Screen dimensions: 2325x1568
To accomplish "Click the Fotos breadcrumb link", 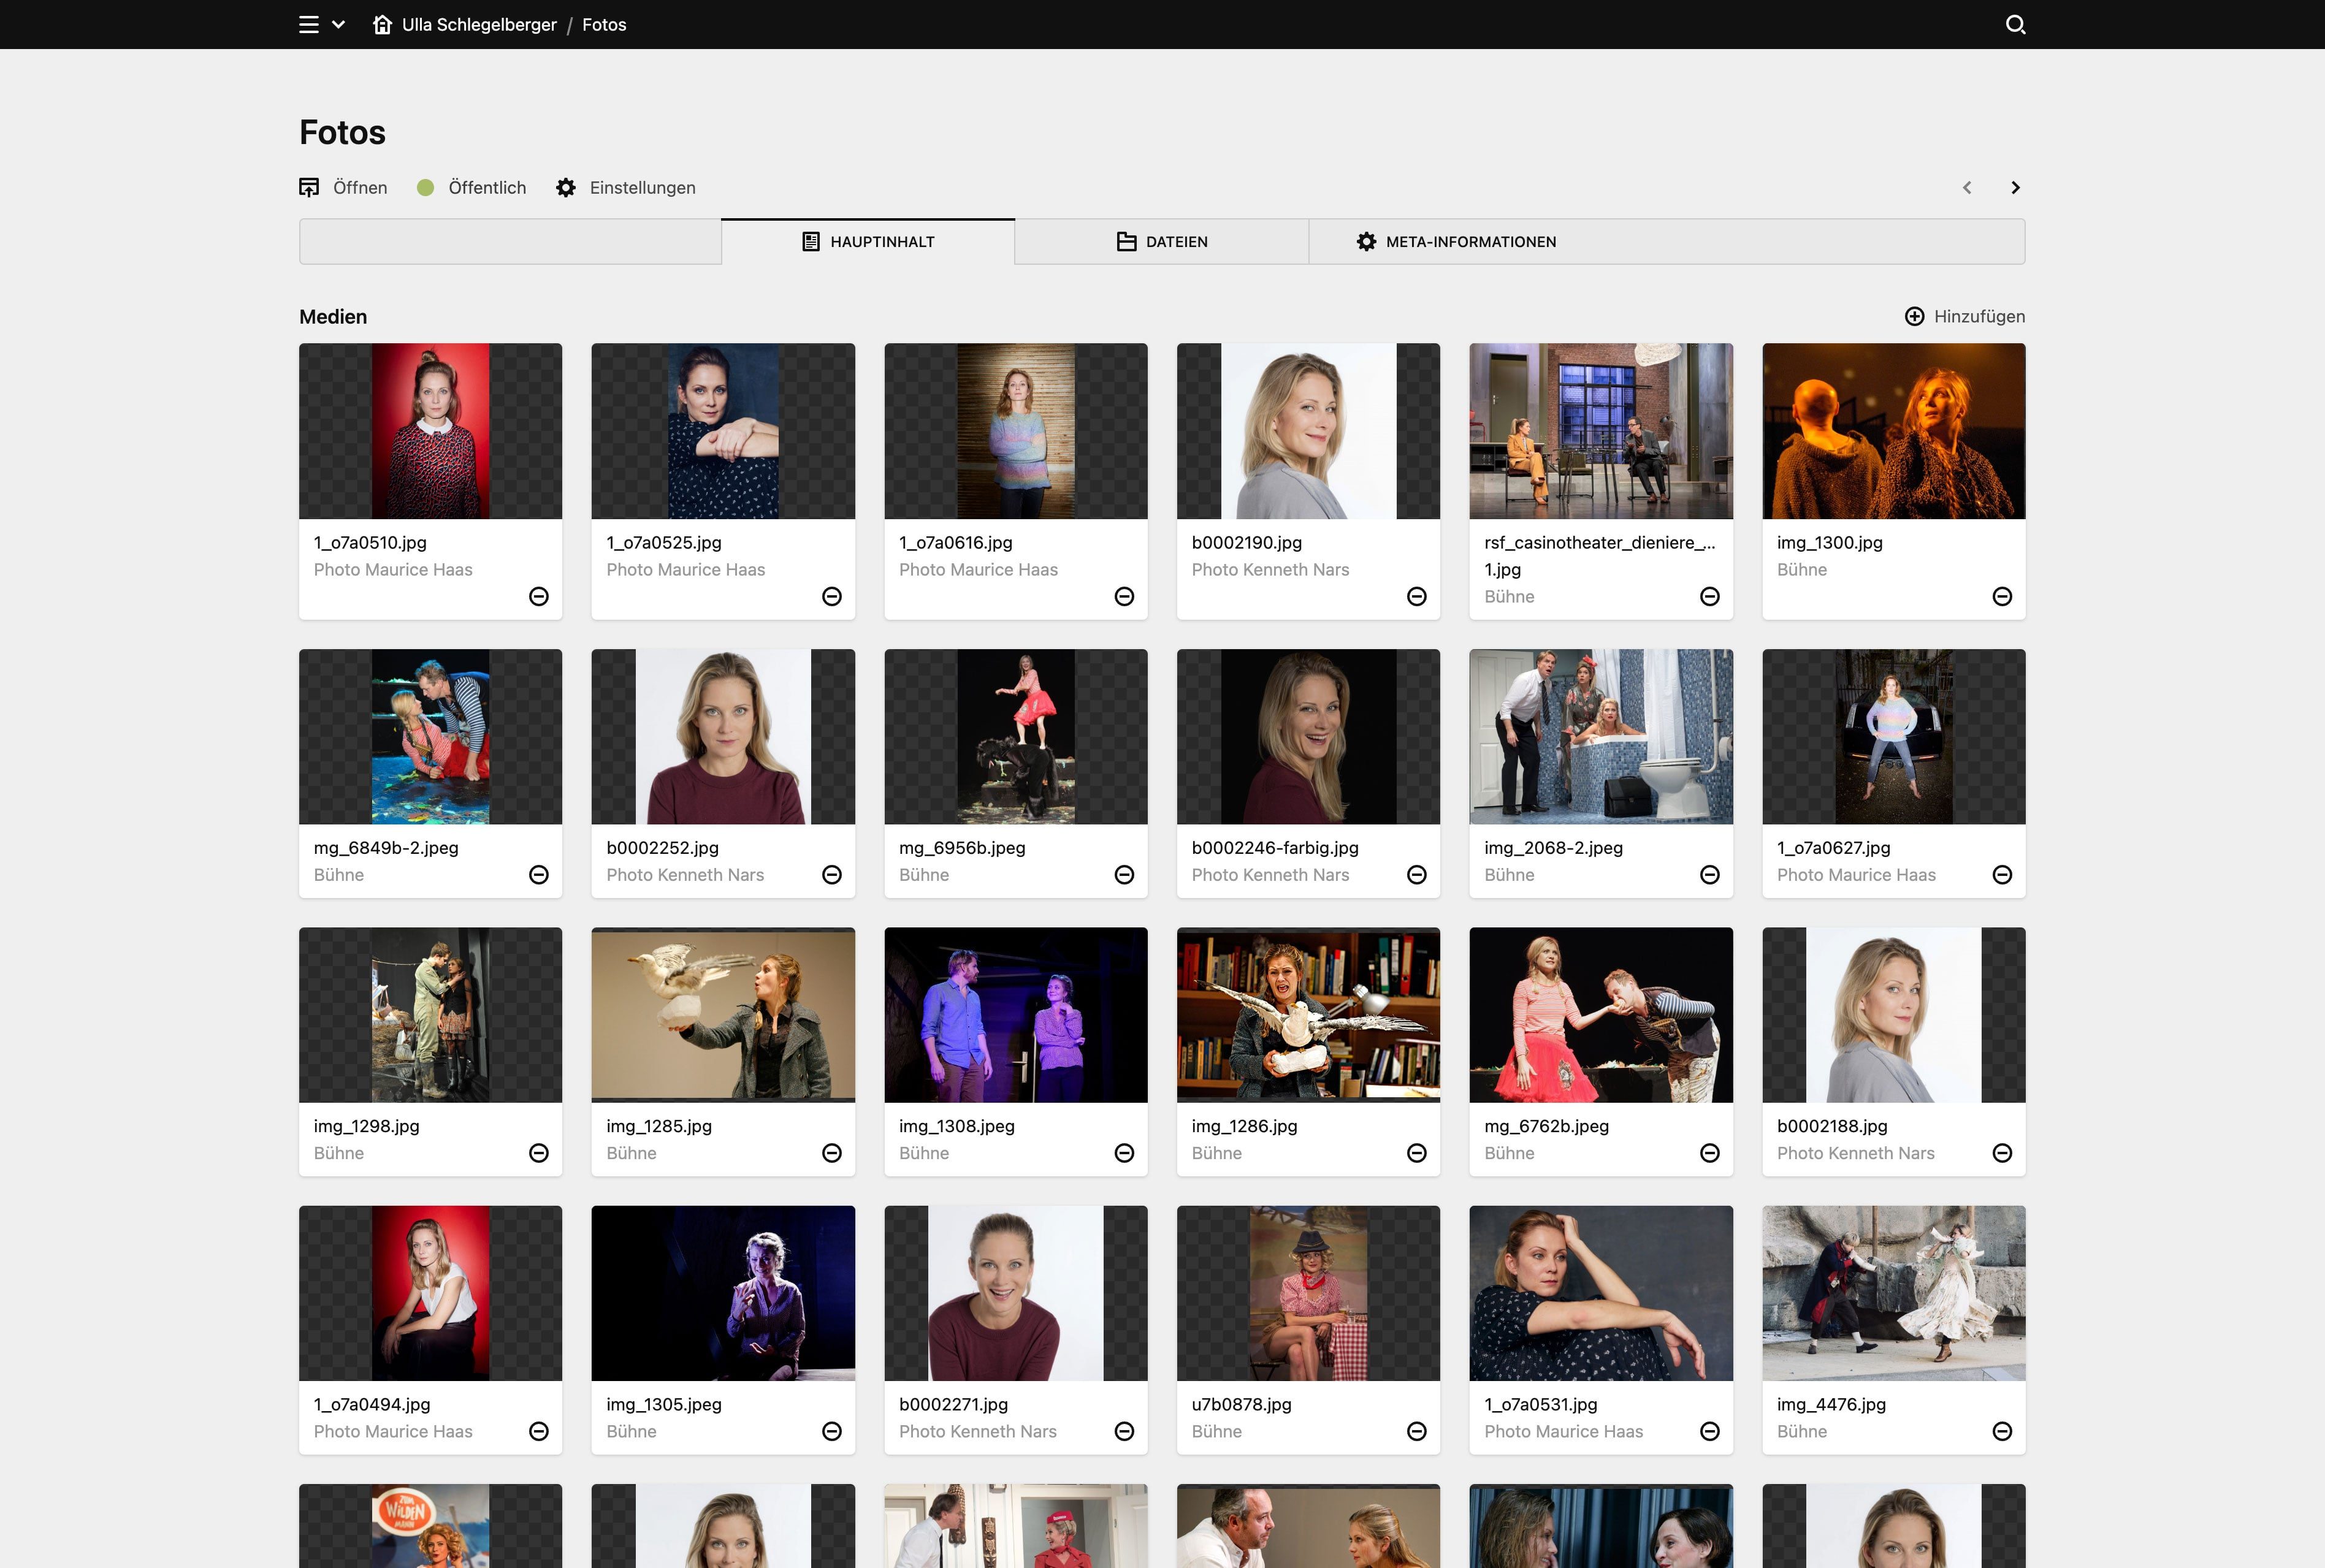I will click(x=604, y=24).
